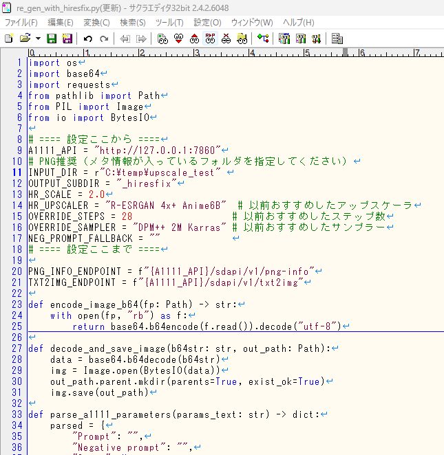Undo the last edit
This screenshot has width=444, height=455.
pos(87,38)
